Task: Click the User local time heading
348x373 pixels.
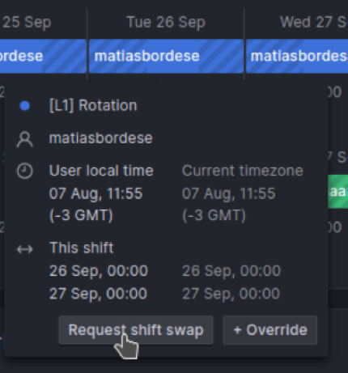Action: pos(101,171)
